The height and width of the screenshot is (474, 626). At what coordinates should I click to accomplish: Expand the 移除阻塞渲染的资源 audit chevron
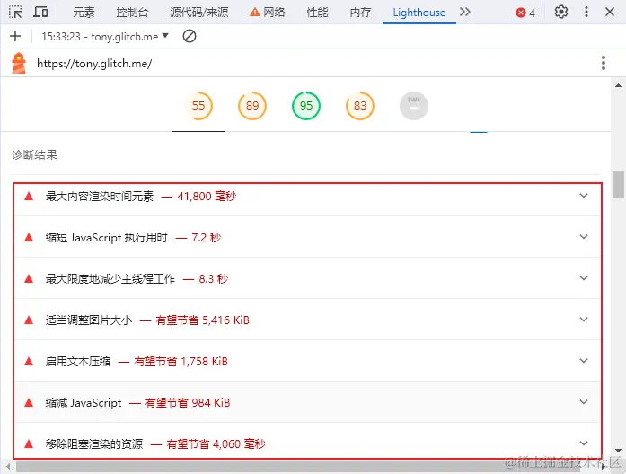coord(584,443)
